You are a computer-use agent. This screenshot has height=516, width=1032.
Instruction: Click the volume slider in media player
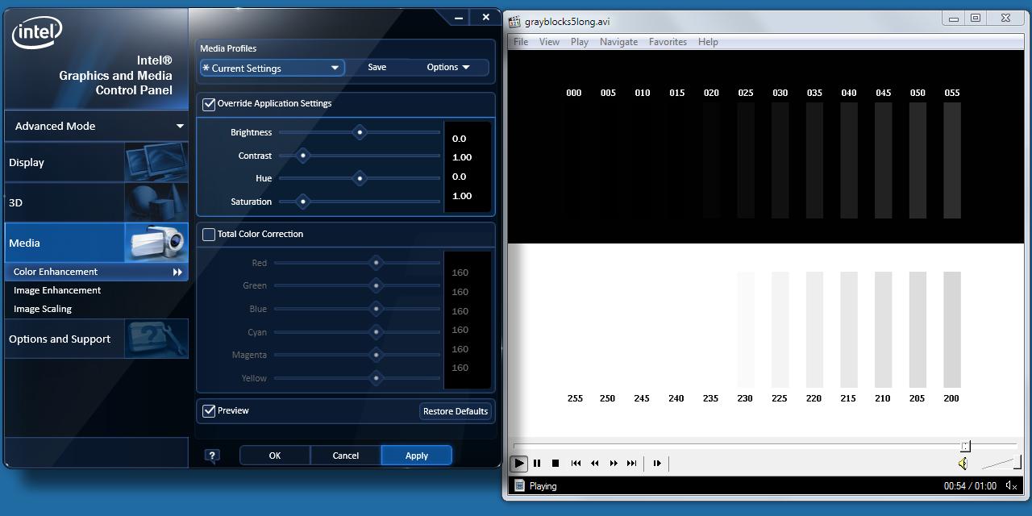tap(1001, 462)
